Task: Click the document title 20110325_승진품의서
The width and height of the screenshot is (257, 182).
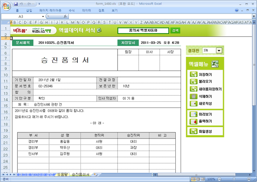Action: pyautogui.click(x=56, y=43)
